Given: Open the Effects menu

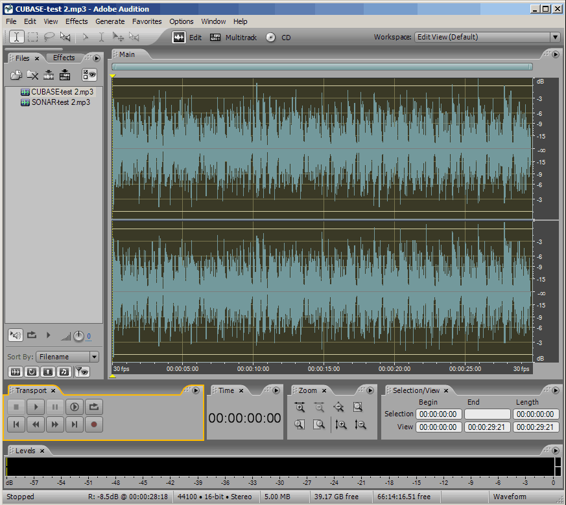Looking at the screenshot, I should [x=77, y=21].
